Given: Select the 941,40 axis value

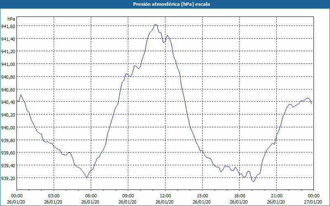Looking at the screenshot, I should (8, 39).
